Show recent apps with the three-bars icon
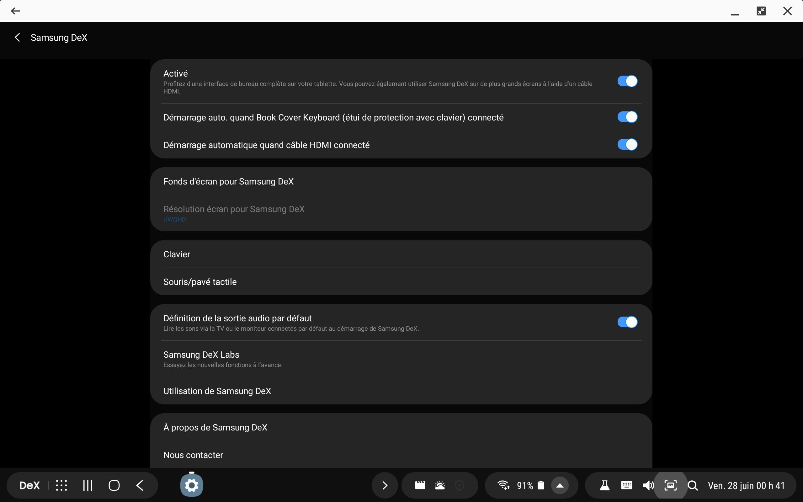 pyautogui.click(x=88, y=485)
